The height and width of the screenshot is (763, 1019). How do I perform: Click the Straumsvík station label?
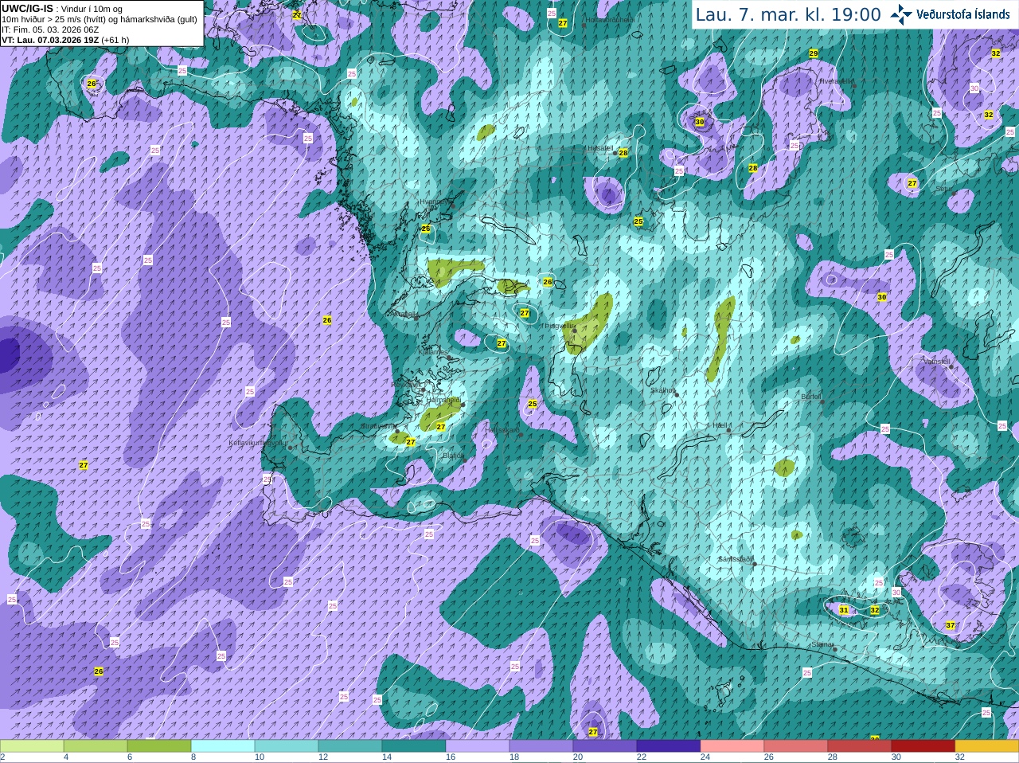click(377, 426)
